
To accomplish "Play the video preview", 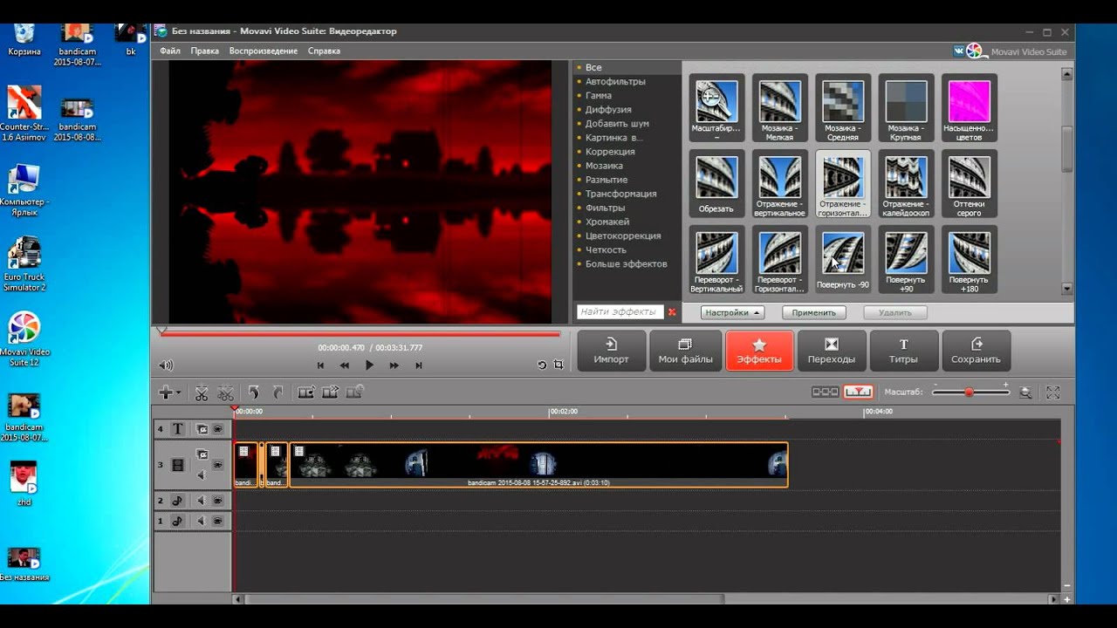I will 369,365.
